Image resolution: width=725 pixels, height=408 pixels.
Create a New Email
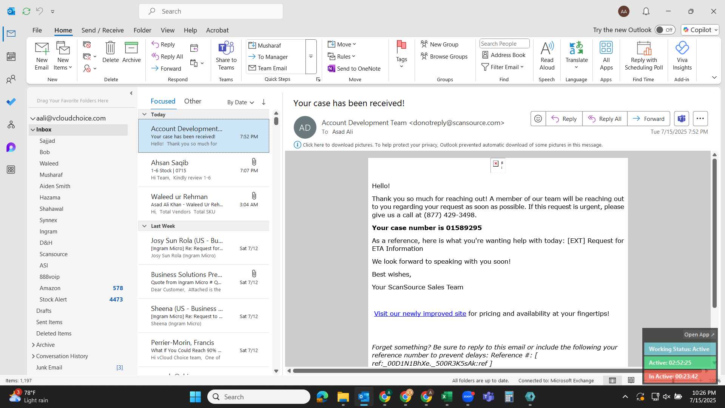(42, 56)
